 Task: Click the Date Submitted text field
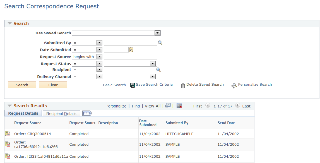point(116,50)
